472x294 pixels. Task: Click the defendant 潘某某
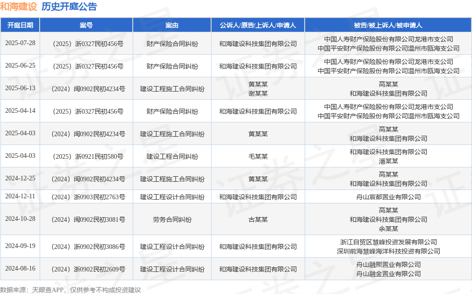[388, 161]
